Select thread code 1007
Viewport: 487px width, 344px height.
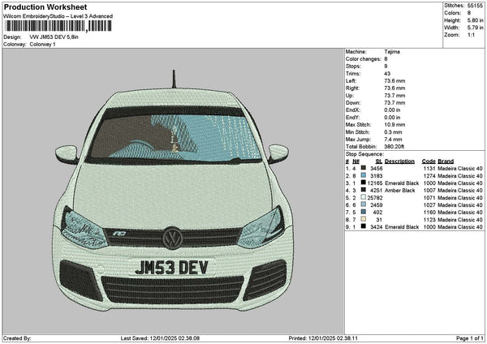tap(429, 191)
